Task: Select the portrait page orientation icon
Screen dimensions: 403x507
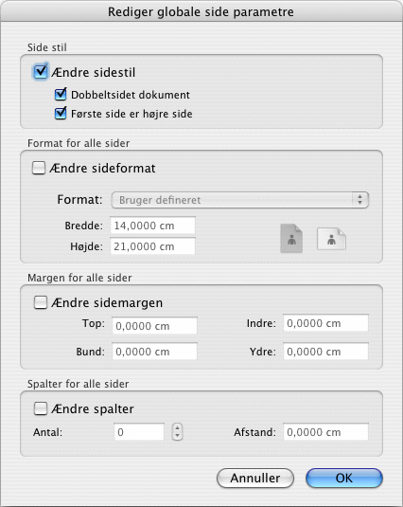Action: pos(291,239)
